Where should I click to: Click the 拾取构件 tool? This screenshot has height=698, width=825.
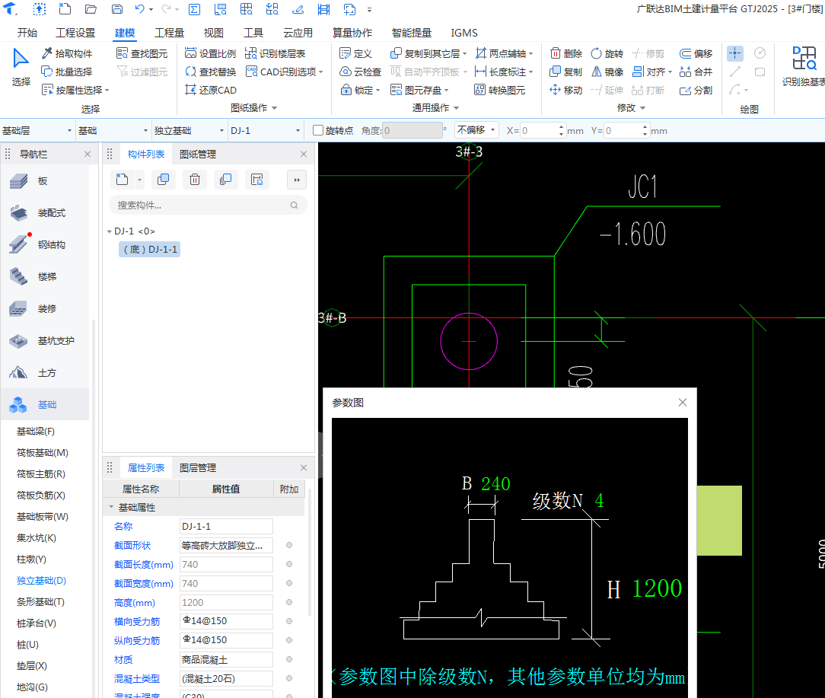click(67, 54)
